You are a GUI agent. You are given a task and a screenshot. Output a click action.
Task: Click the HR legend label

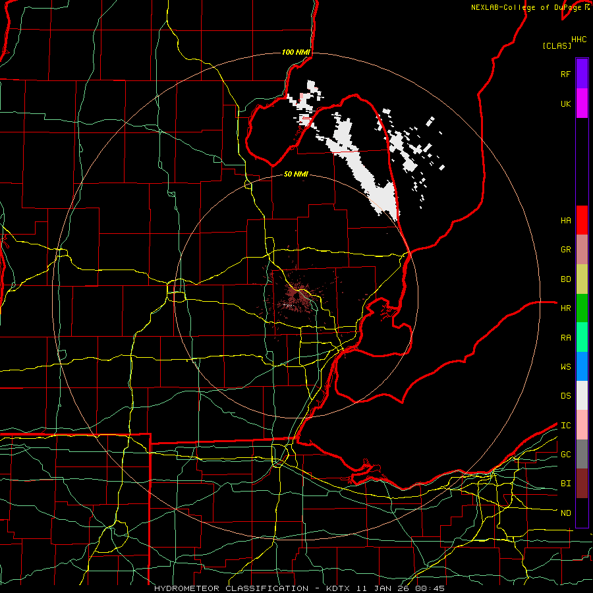(x=566, y=308)
